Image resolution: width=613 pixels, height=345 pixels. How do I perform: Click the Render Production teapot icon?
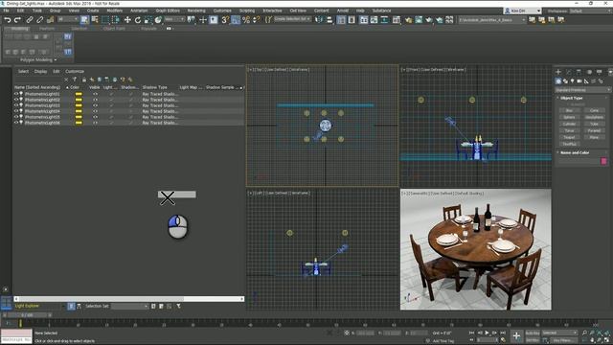tap(429, 19)
